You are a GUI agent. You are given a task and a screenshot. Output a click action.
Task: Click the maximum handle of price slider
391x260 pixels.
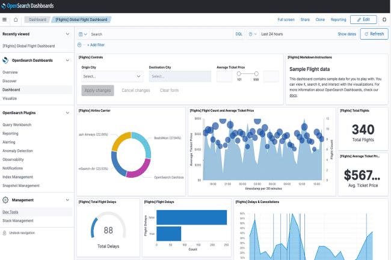point(256,74)
